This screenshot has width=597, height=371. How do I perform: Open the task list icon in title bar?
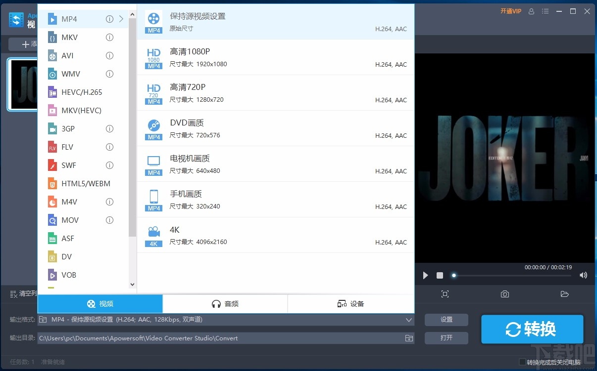pos(545,11)
